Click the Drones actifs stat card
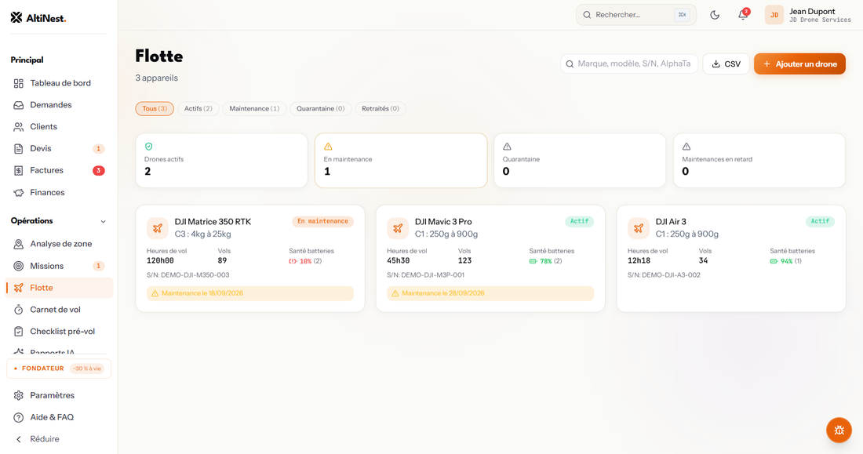Viewport: 863px width, 454px height. 221,161
